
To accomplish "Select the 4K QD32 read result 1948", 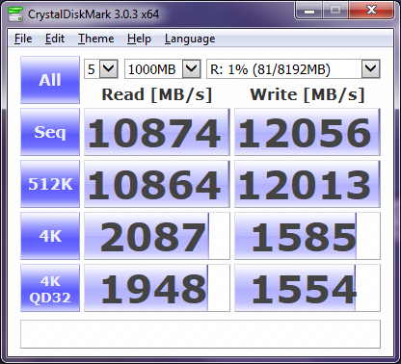I will click(x=157, y=288).
